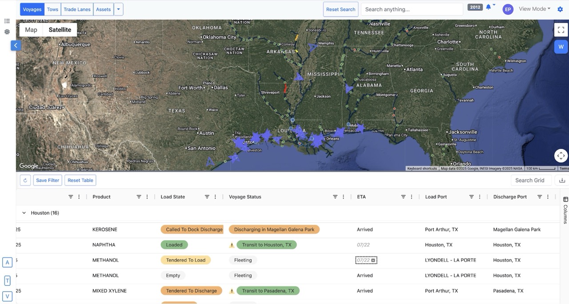Click the Save Filter button

click(x=47, y=180)
